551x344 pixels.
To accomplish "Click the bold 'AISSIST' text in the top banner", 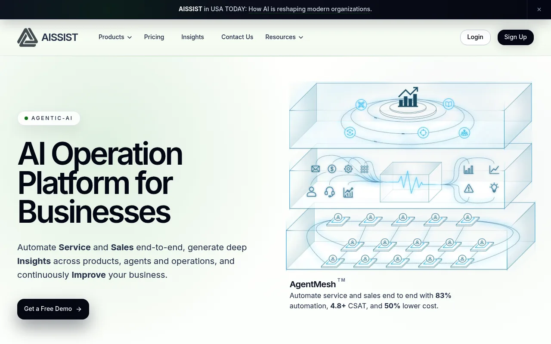I will 190,9.
